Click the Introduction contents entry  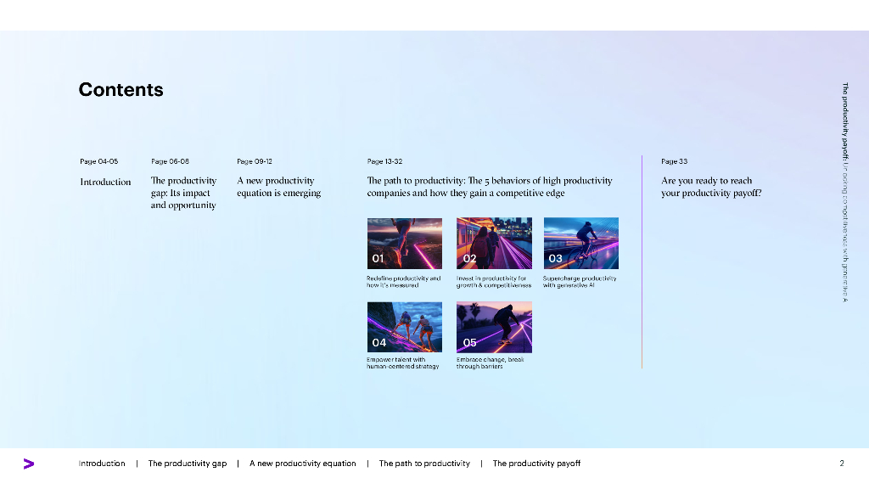pyautogui.click(x=105, y=182)
